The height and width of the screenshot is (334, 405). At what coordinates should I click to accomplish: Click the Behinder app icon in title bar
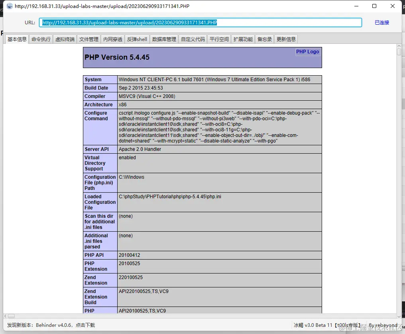point(10,6)
